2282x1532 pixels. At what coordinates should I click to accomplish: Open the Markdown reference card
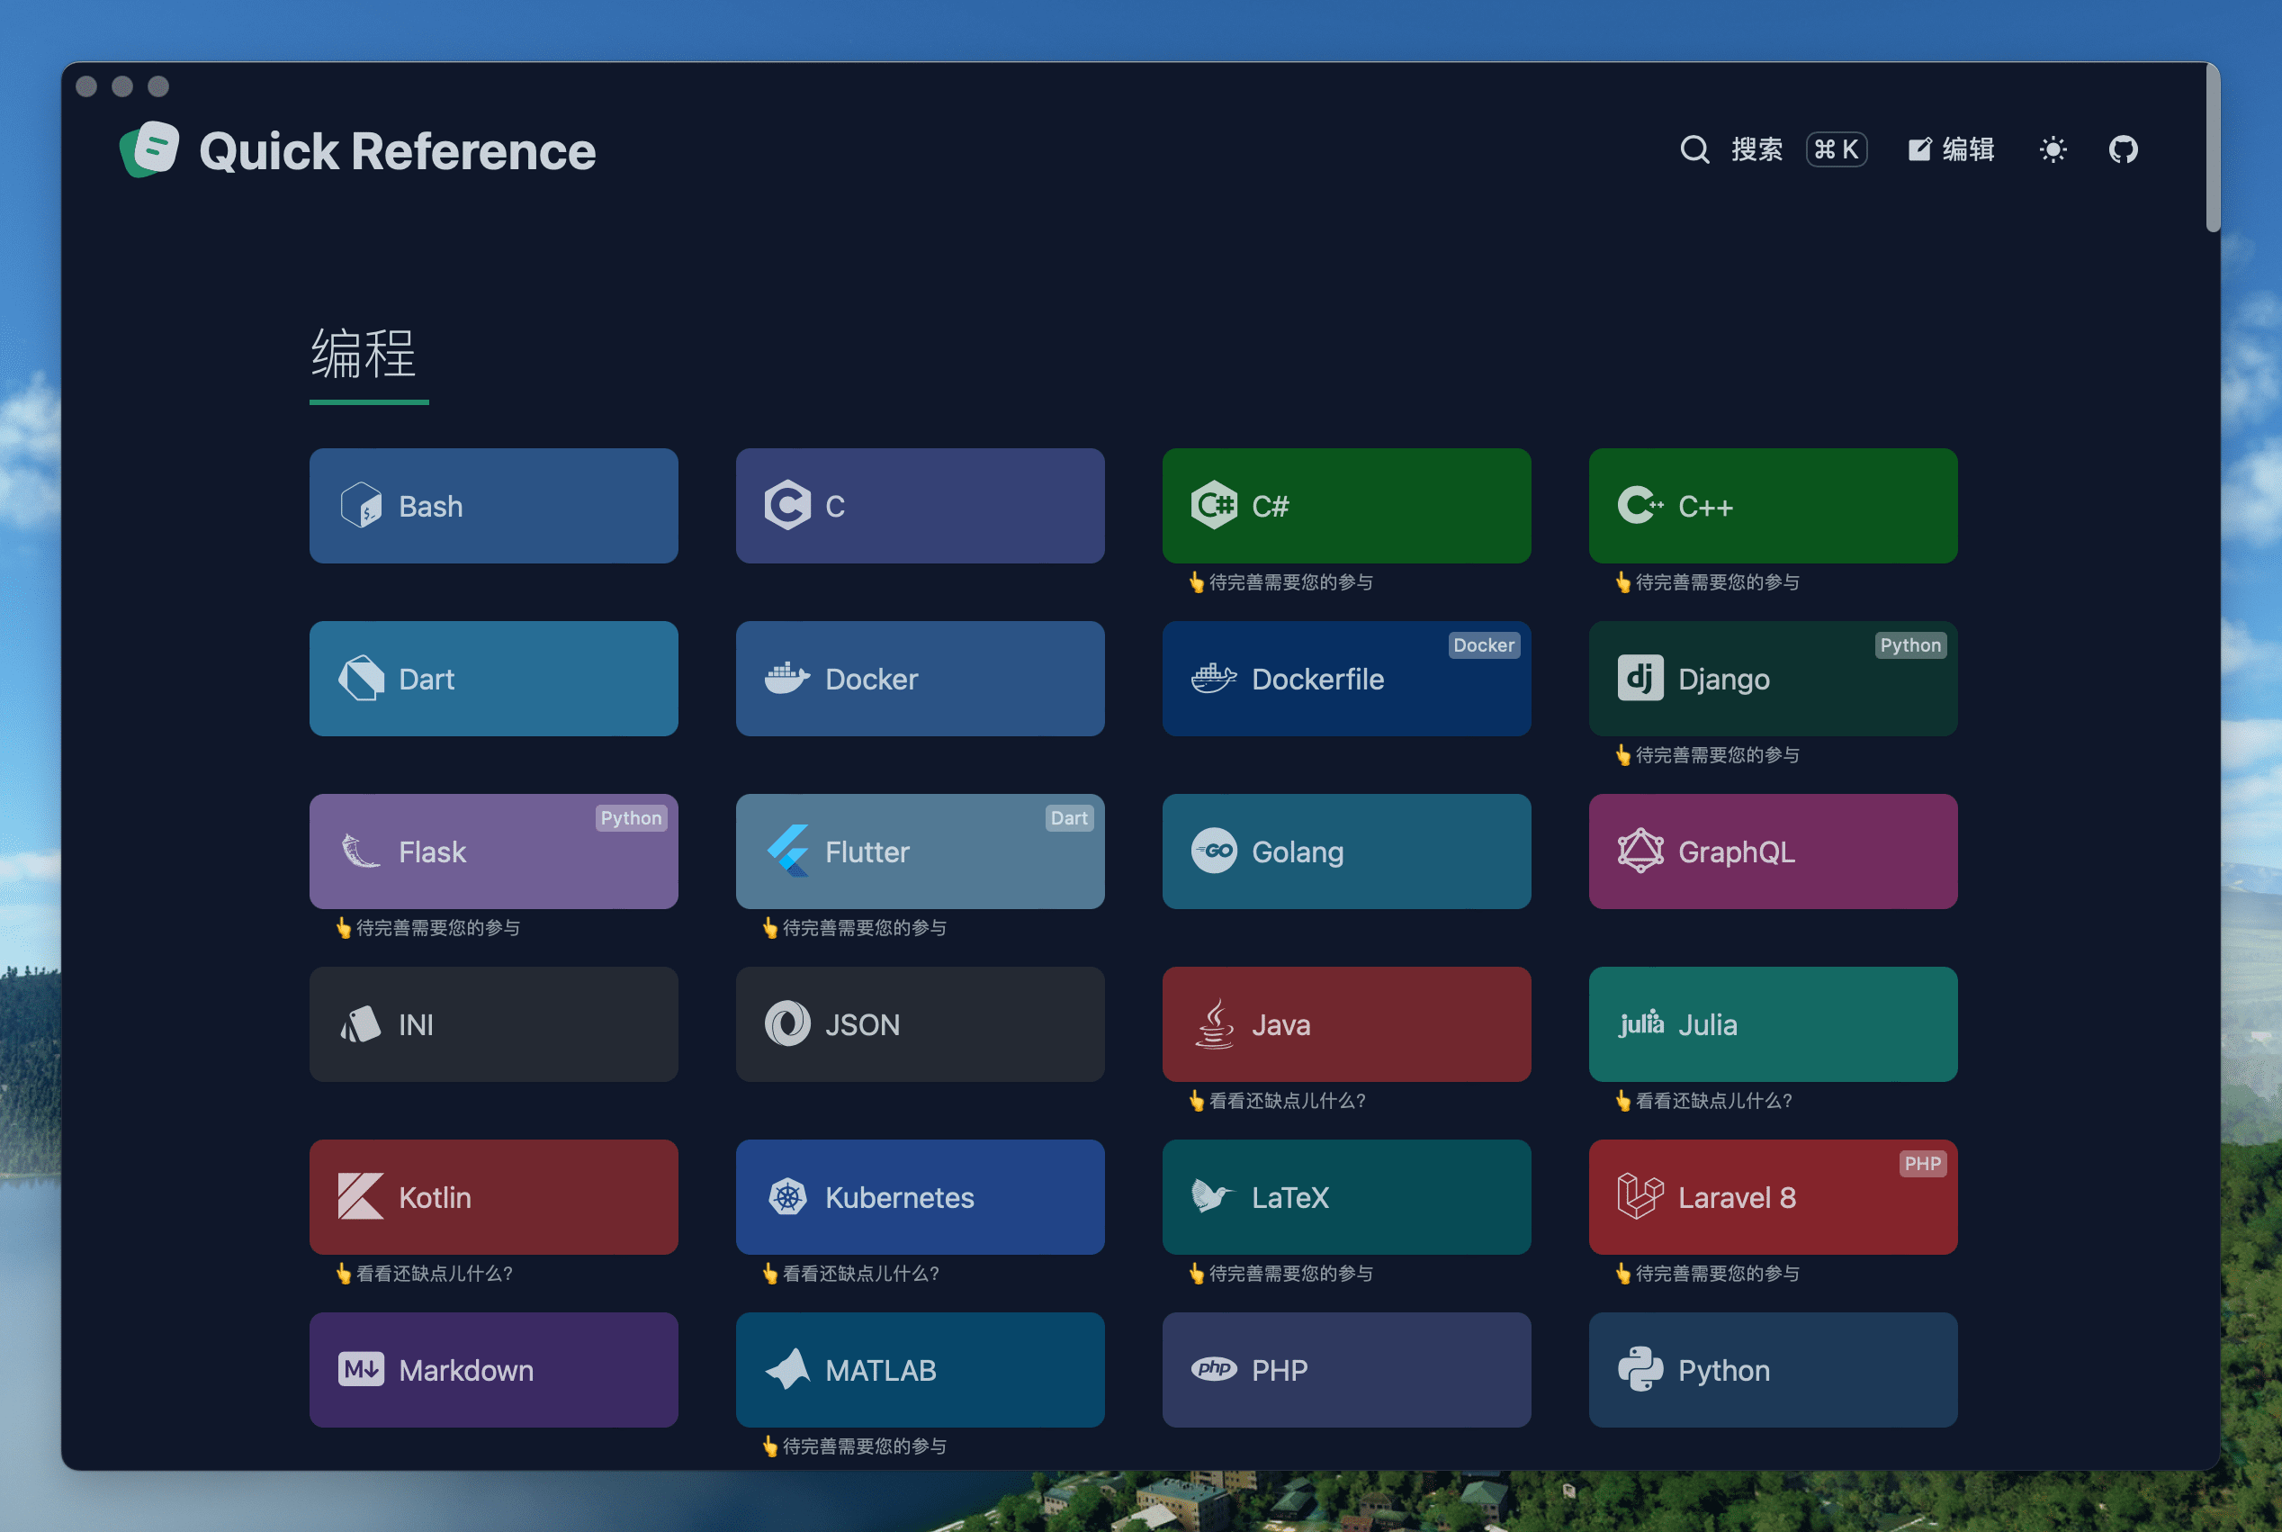[x=493, y=1370]
